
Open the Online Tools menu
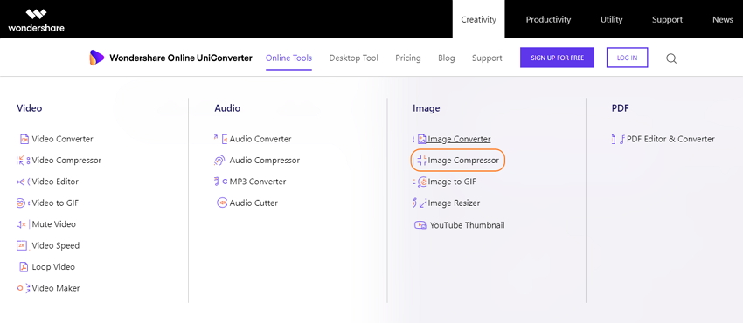(x=288, y=58)
